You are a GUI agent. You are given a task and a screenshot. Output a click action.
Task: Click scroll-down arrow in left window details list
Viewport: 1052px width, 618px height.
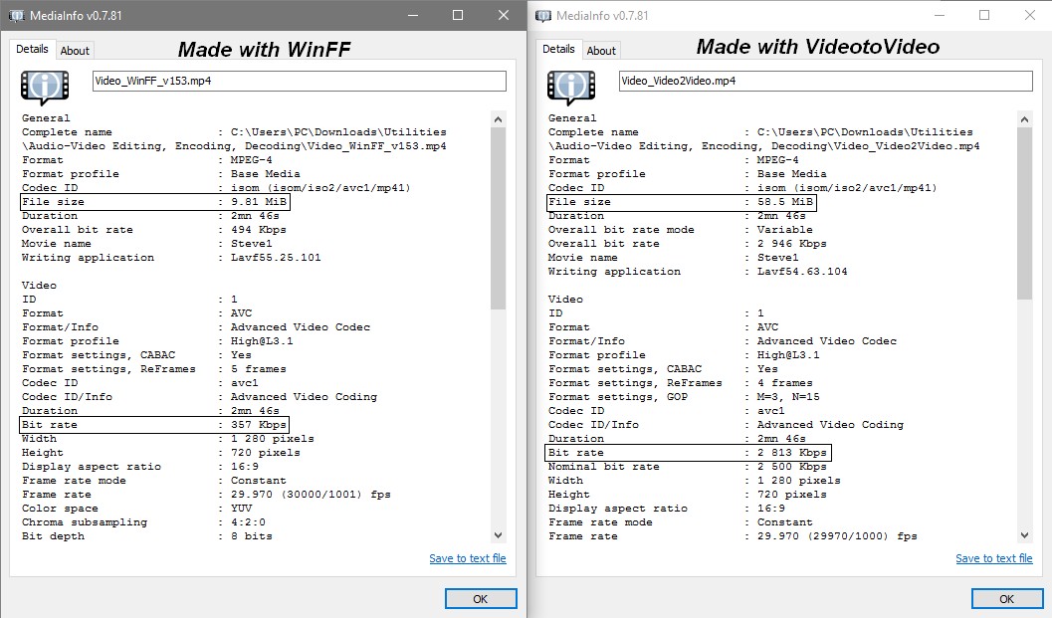pos(498,534)
